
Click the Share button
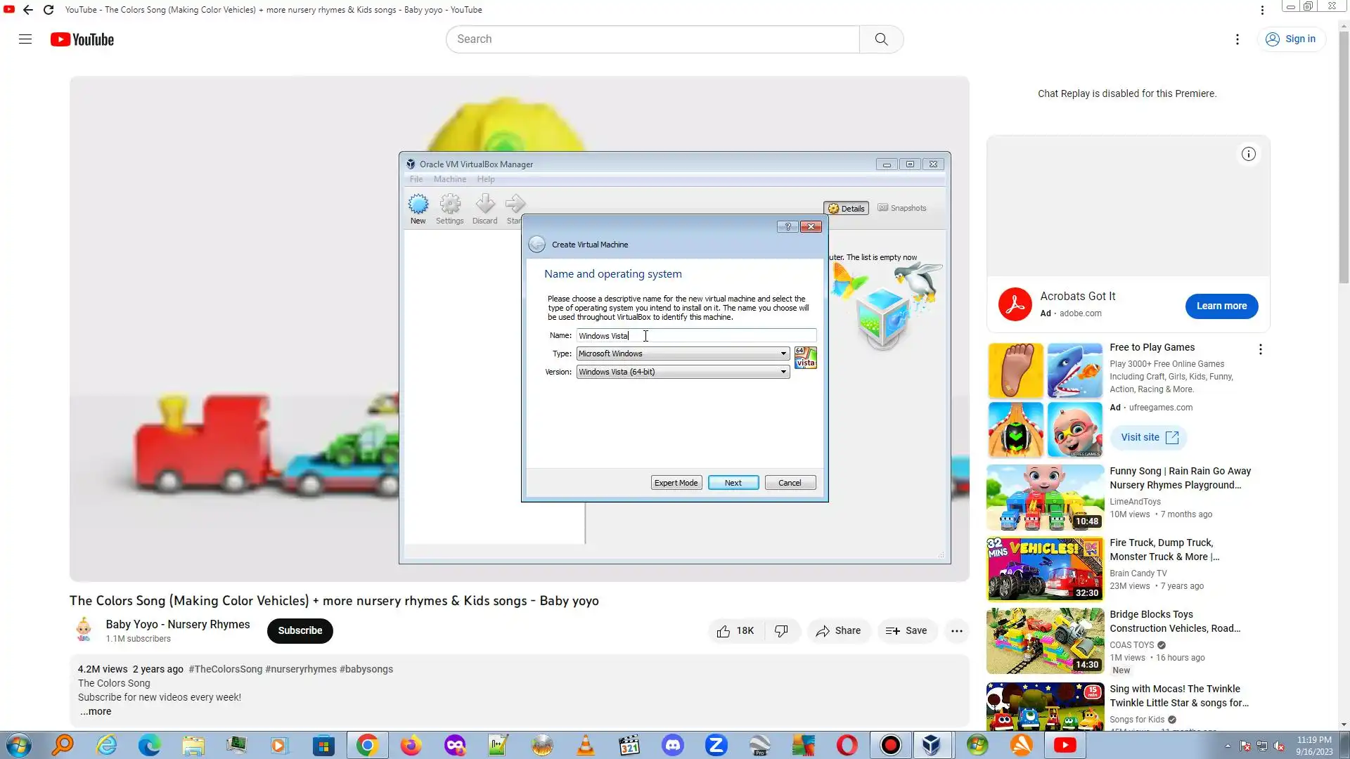[838, 631]
